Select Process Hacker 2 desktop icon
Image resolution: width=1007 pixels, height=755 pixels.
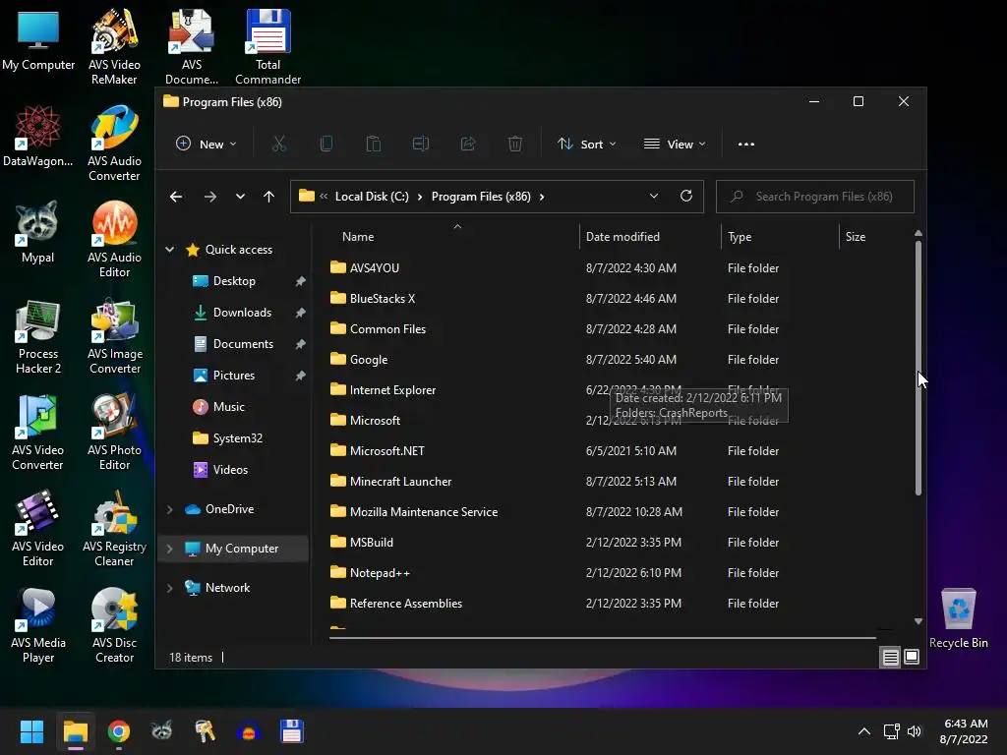(38, 336)
